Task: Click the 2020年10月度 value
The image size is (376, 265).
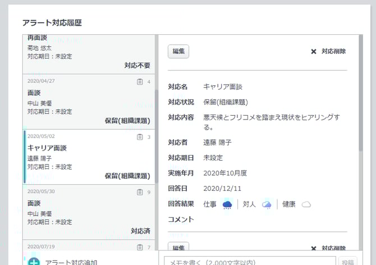Action: (225, 173)
